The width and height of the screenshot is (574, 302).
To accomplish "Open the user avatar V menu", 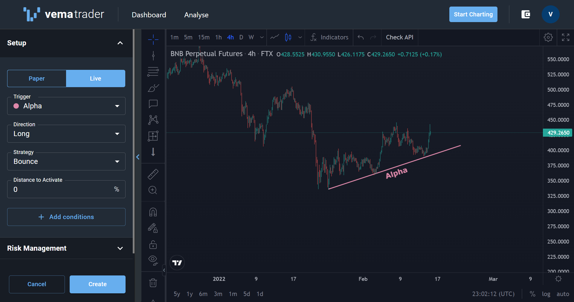I will click(x=551, y=14).
